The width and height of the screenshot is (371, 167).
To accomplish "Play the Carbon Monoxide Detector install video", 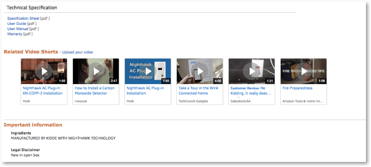I will click(x=96, y=71).
